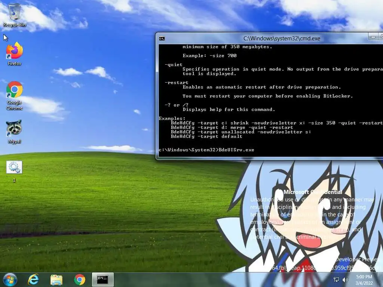The height and width of the screenshot is (287, 383).
Task: Click 'Enables an automatic restart after drive preparation.'
Action: (x=261, y=87)
